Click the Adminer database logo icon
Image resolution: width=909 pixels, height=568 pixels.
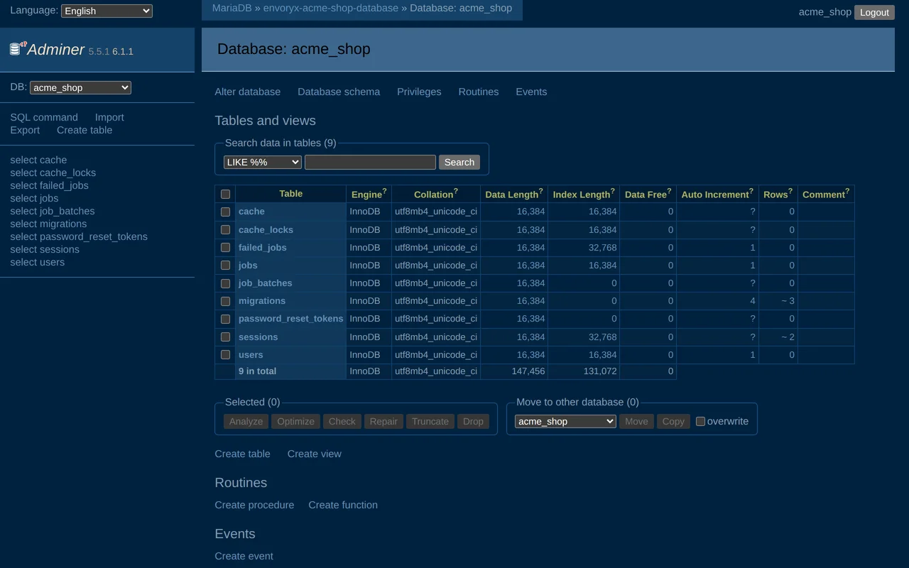[18, 48]
